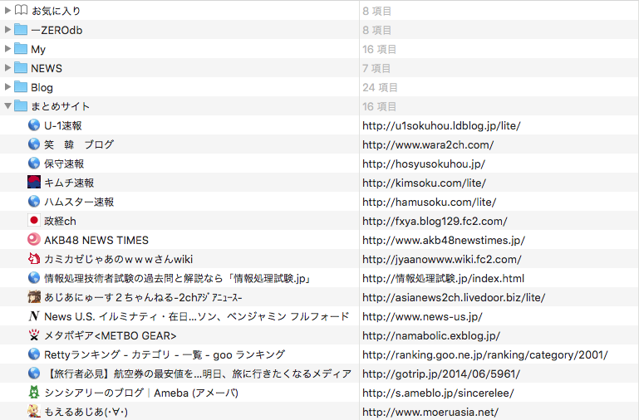The image size is (639, 420).
Task: Click the News U.S. N favicon
Action: coord(34,315)
